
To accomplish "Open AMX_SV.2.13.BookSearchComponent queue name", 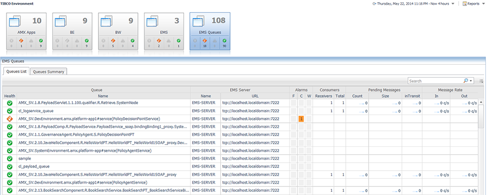I will 104,190.
